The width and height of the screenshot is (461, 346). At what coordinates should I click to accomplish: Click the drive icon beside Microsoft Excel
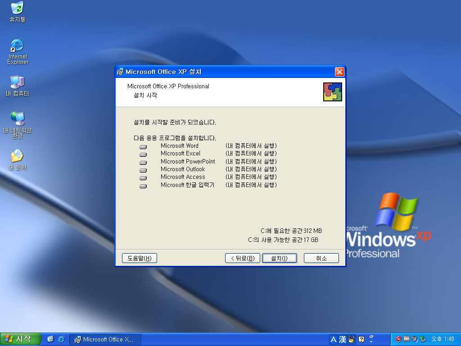143,155
